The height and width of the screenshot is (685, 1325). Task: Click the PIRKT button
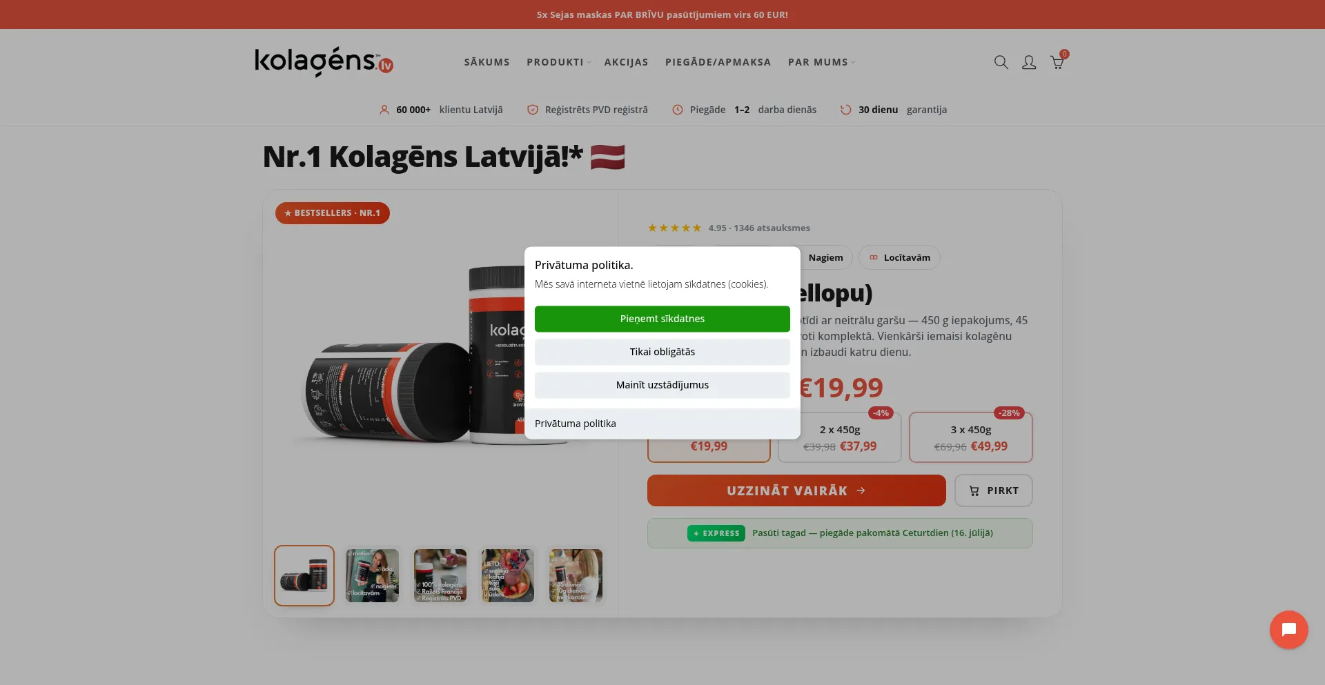pyautogui.click(x=994, y=490)
